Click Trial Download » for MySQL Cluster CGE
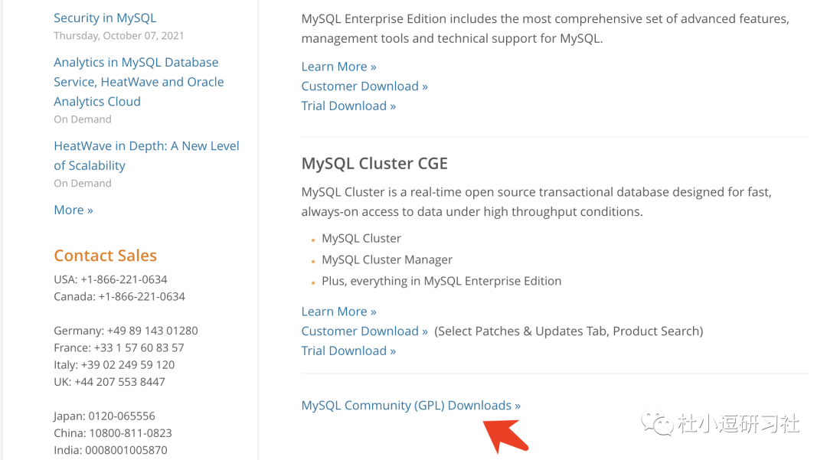The width and height of the screenshot is (827, 460). (x=348, y=351)
